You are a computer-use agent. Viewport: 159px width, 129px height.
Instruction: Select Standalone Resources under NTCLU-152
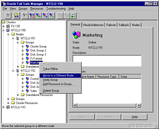39,95
